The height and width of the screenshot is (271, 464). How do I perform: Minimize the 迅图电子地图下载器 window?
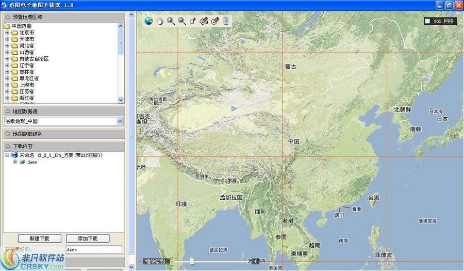click(440, 5)
